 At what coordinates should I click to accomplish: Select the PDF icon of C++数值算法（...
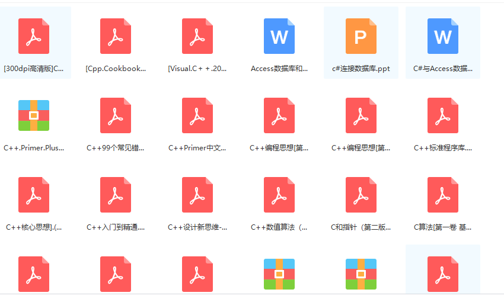click(279, 195)
